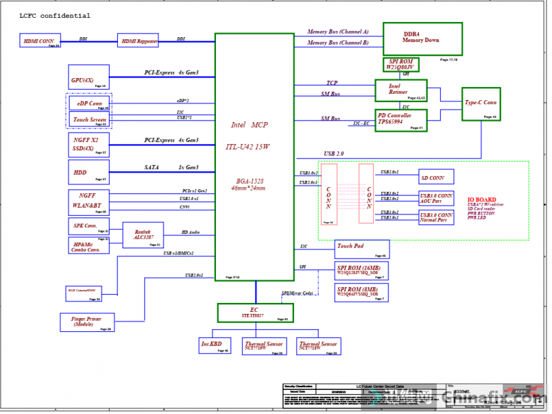
Task: Select the "HD Audio" bus label
Action: (190, 233)
